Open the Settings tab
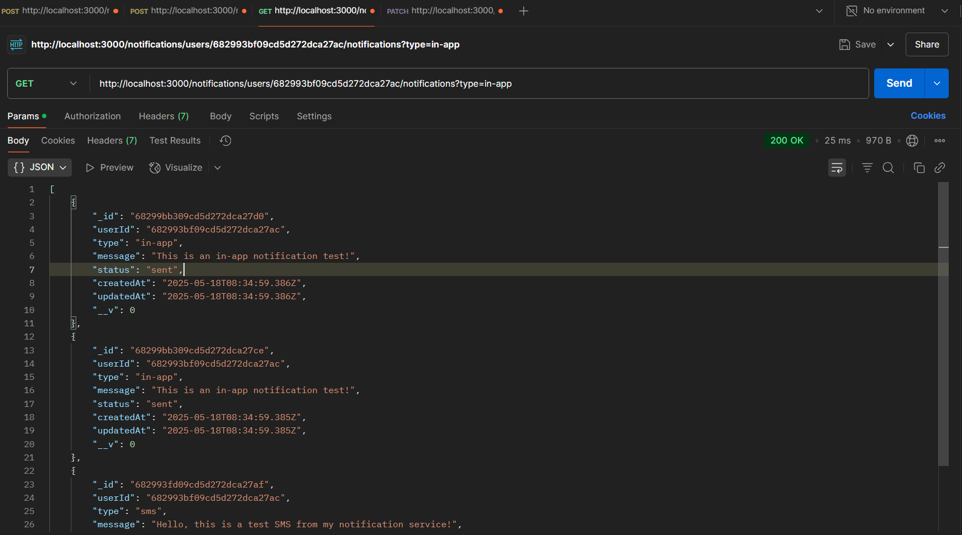This screenshot has height=535, width=962. click(x=314, y=116)
